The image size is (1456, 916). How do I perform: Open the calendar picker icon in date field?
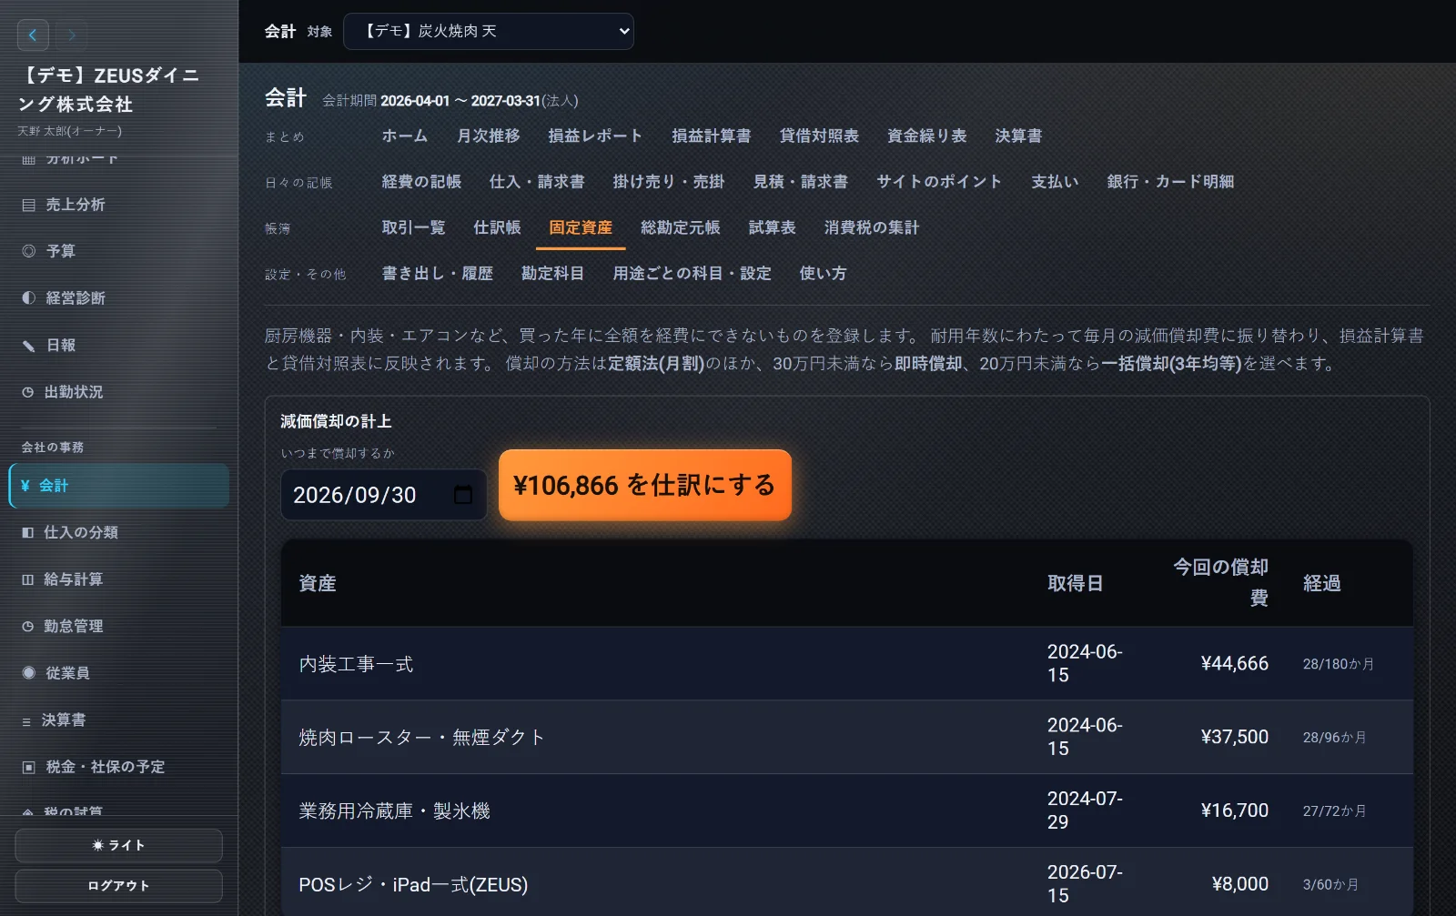[462, 495]
